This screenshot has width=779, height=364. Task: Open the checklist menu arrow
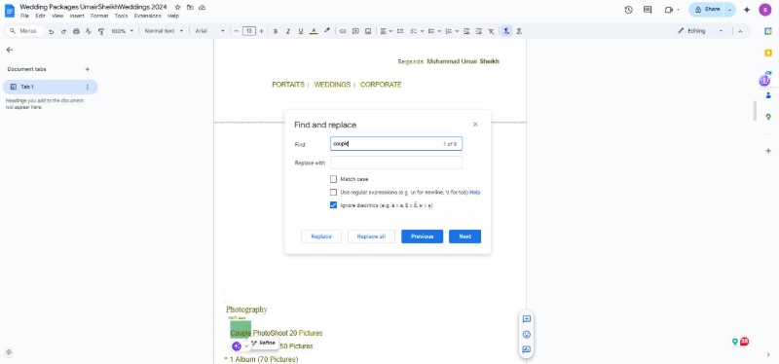pyautogui.click(x=423, y=31)
